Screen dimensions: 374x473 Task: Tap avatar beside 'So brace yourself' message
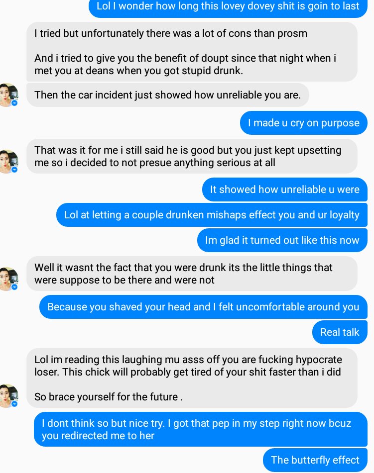(8, 396)
